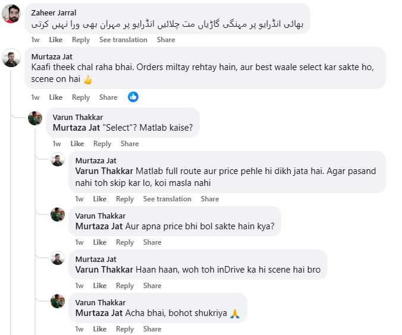This screenshot has height=335, width=402.
Task: Like Murtaza Jat's "Kaafi theek" comment
Action: [56, 97]
